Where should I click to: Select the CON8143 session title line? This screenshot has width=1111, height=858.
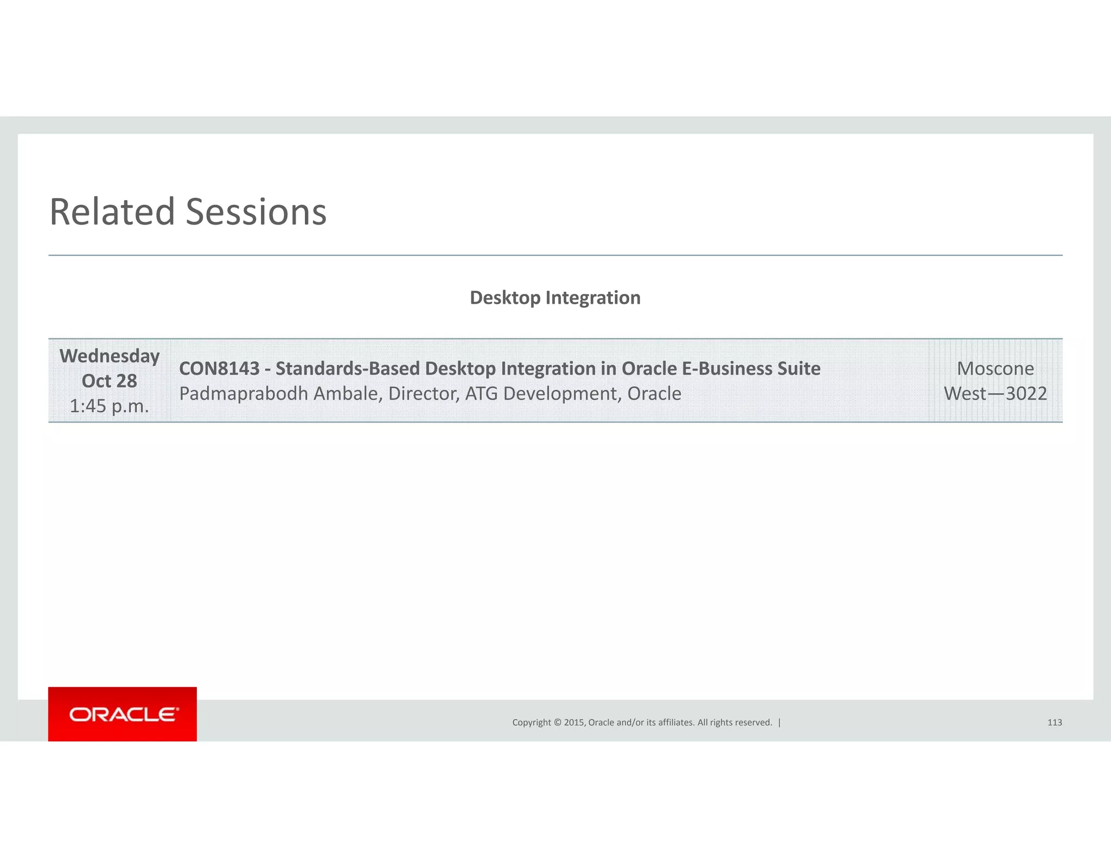[500, 368]
